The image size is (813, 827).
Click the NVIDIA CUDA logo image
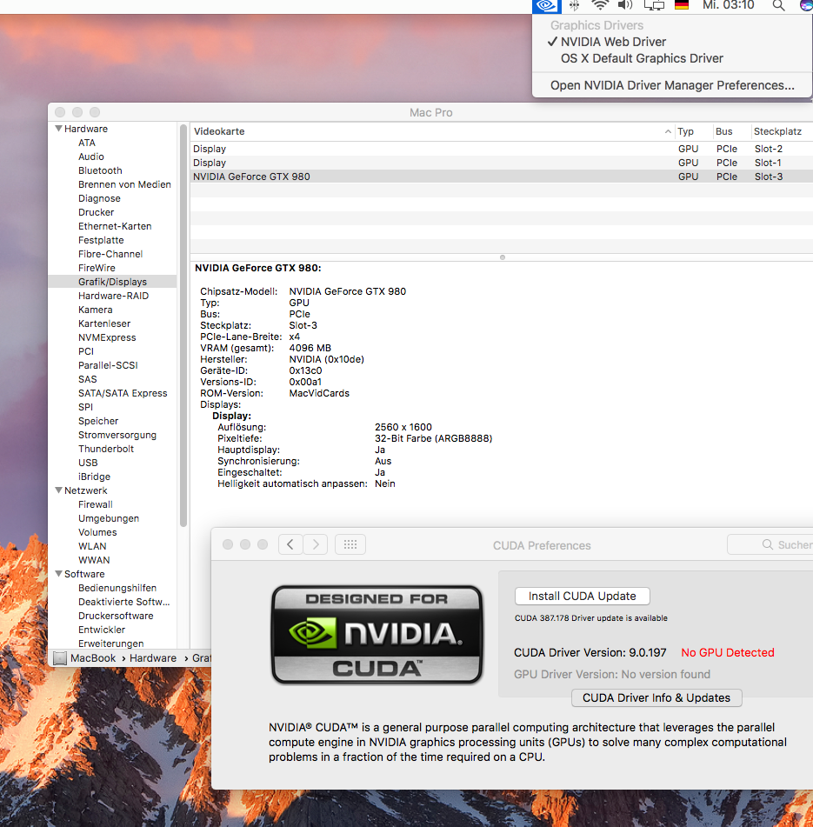377,635
